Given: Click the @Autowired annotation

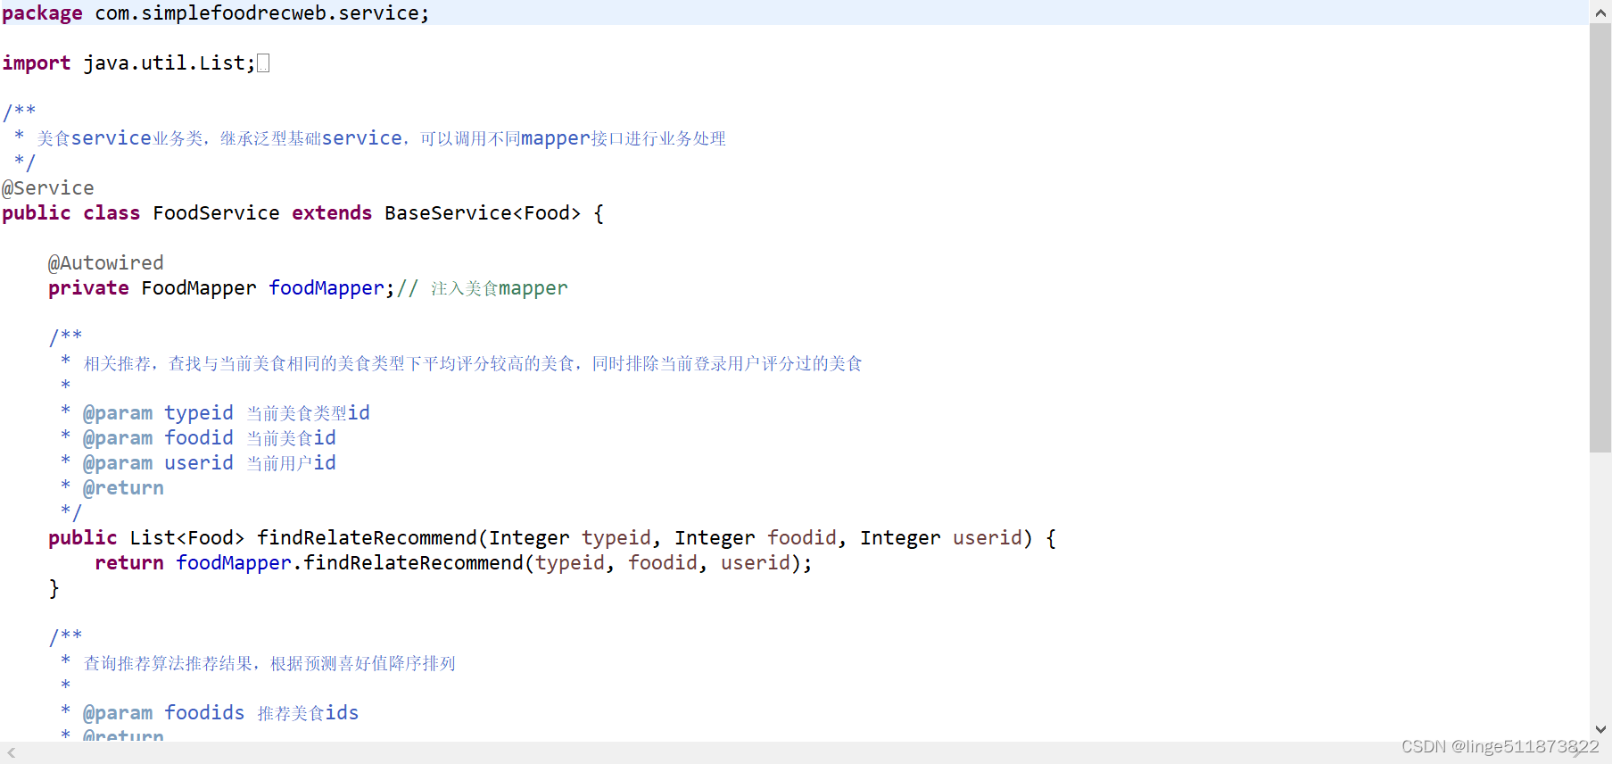Looking at the screenshot, I should 106,263.
